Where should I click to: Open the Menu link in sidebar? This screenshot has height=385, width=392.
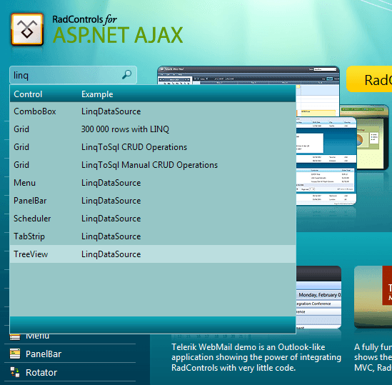point(38,336)
